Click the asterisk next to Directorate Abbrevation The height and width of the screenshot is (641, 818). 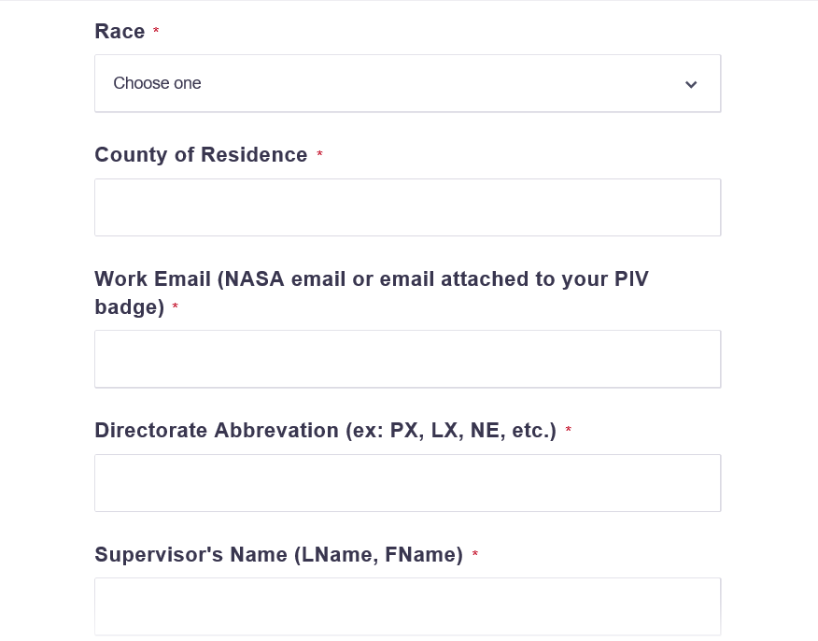569,432
